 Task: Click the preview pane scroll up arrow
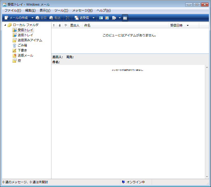[207, 67]
